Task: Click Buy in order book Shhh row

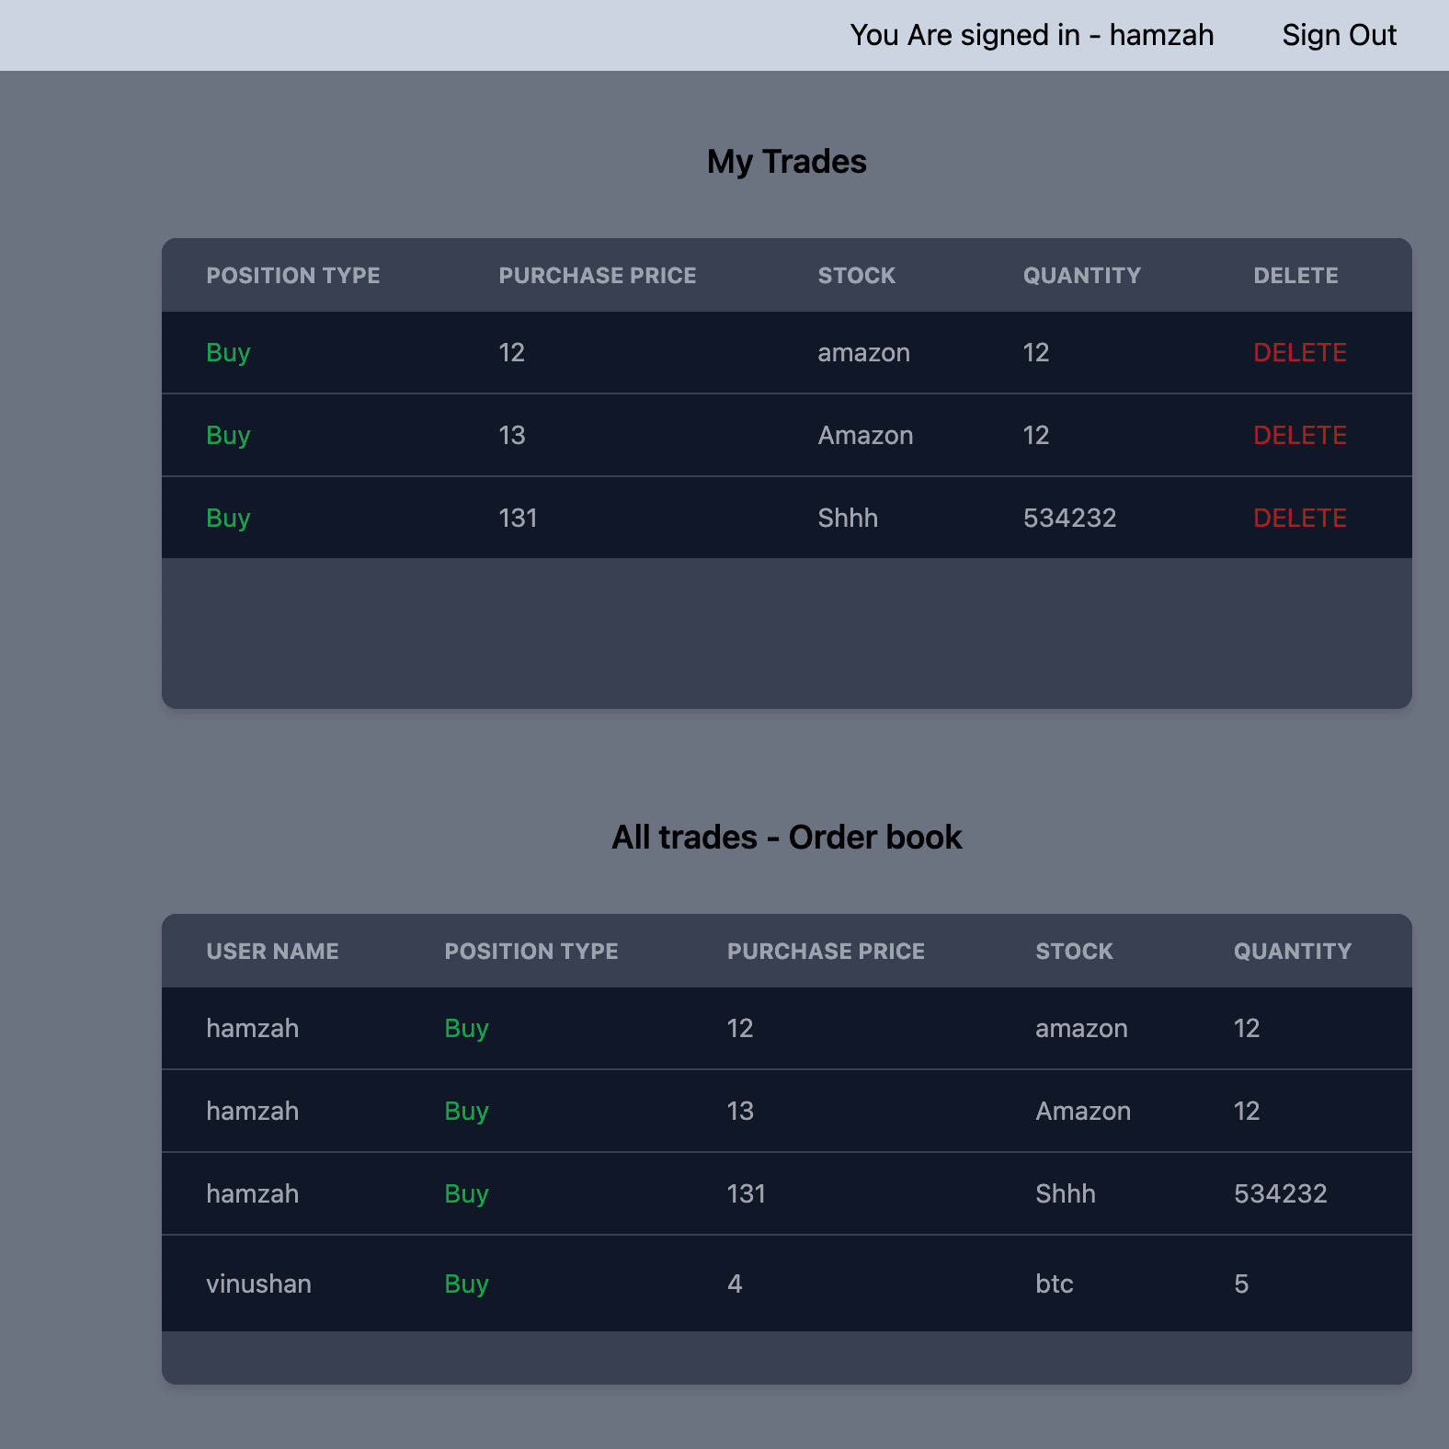Action: [x=466, y=1194]
